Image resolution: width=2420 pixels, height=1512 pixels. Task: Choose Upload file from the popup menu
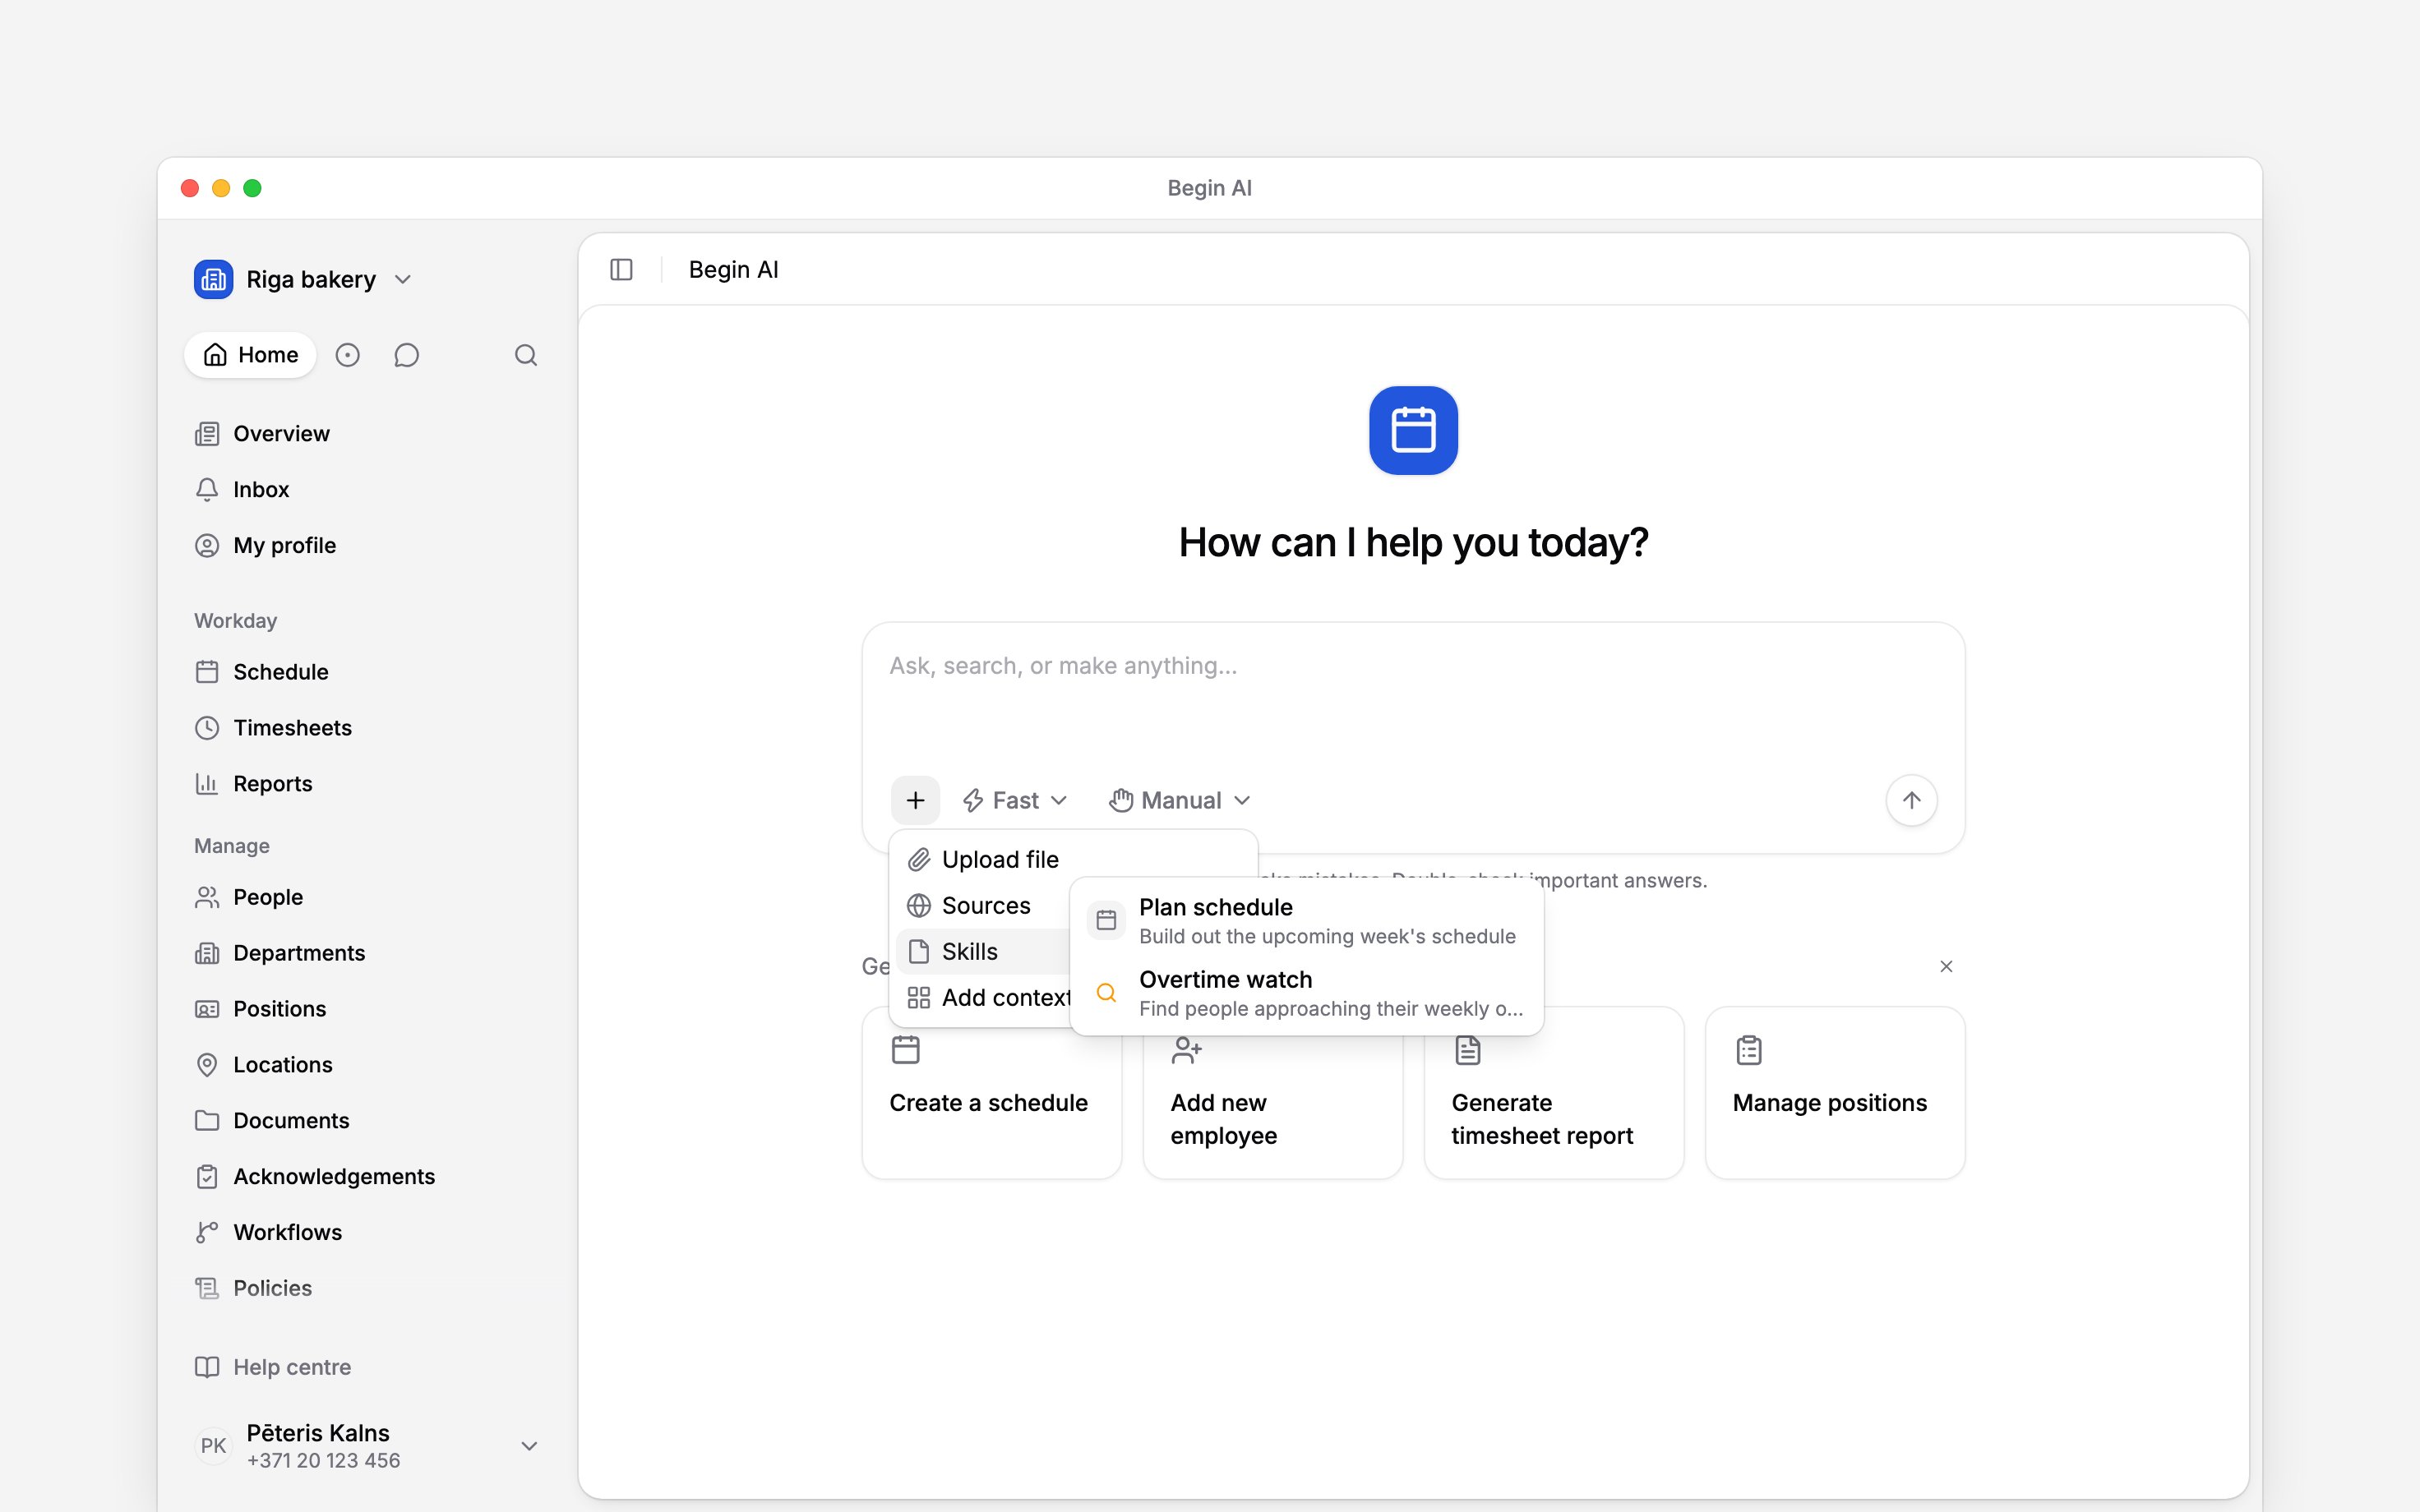(x=1073, y=860)
